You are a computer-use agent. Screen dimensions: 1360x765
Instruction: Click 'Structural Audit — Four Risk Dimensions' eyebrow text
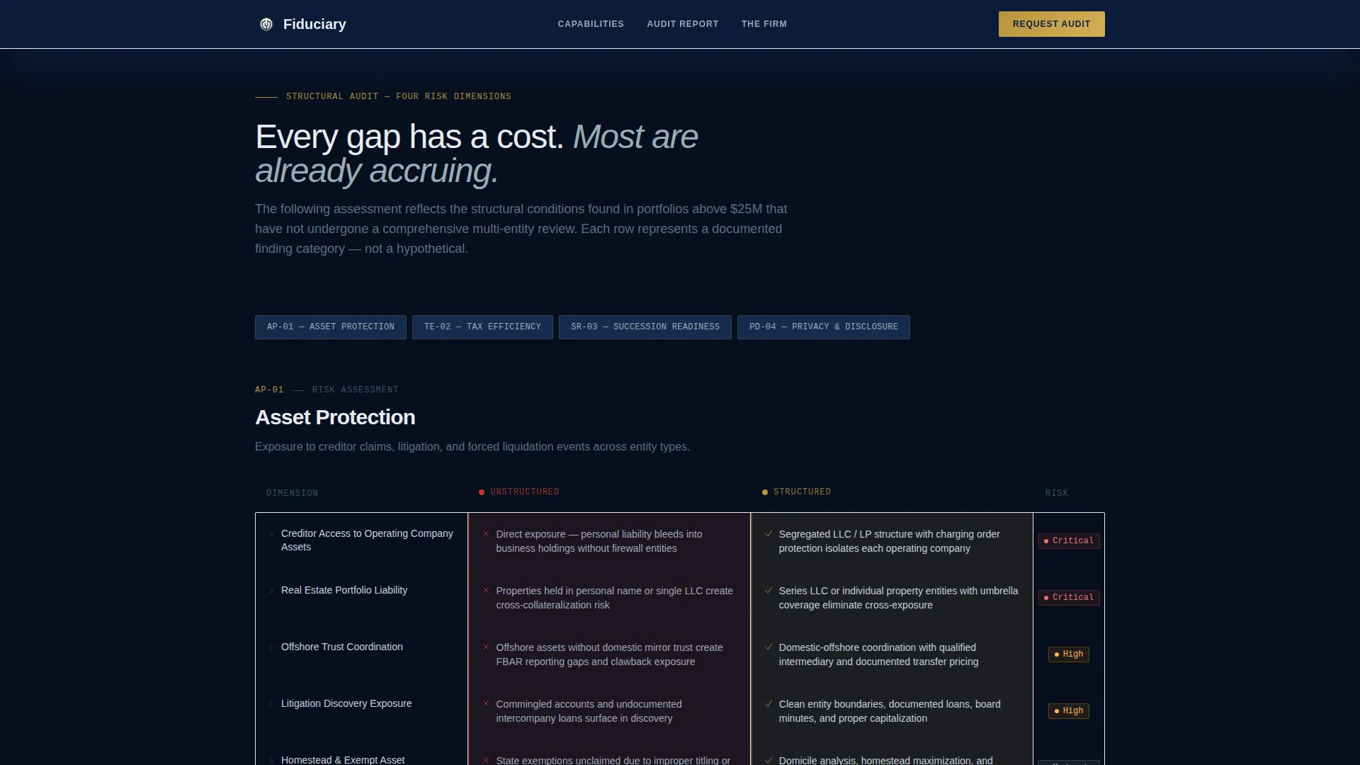pyautogui.click(x=399, y=97)
